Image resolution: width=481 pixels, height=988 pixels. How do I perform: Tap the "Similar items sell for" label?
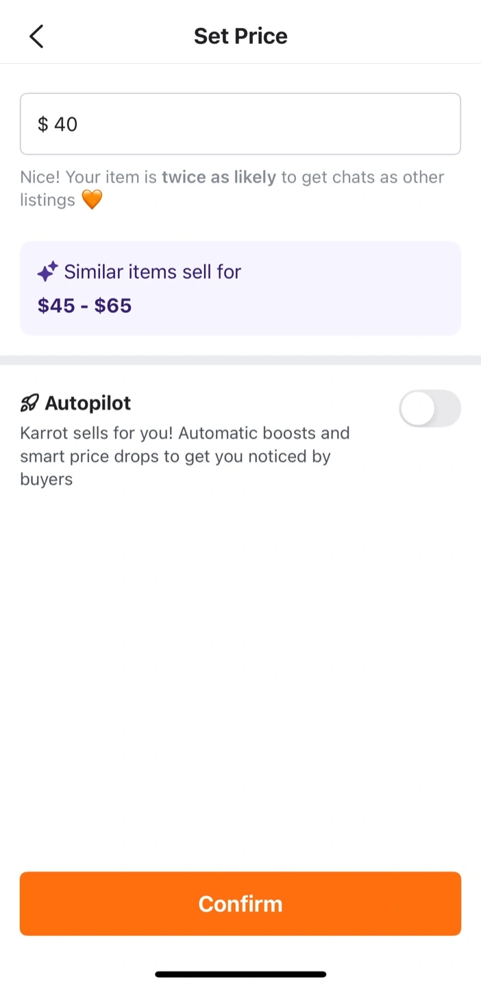point(152,272)
